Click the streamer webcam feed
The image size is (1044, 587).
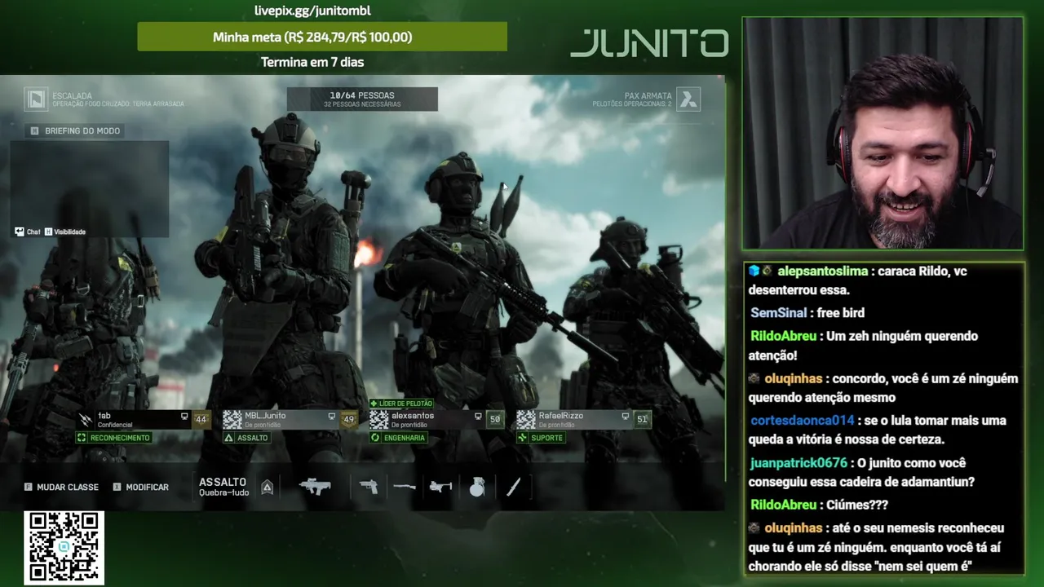(883, 134)
